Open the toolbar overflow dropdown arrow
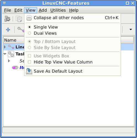The width and height of the screenshot is (137, 138). pos(131,29)
